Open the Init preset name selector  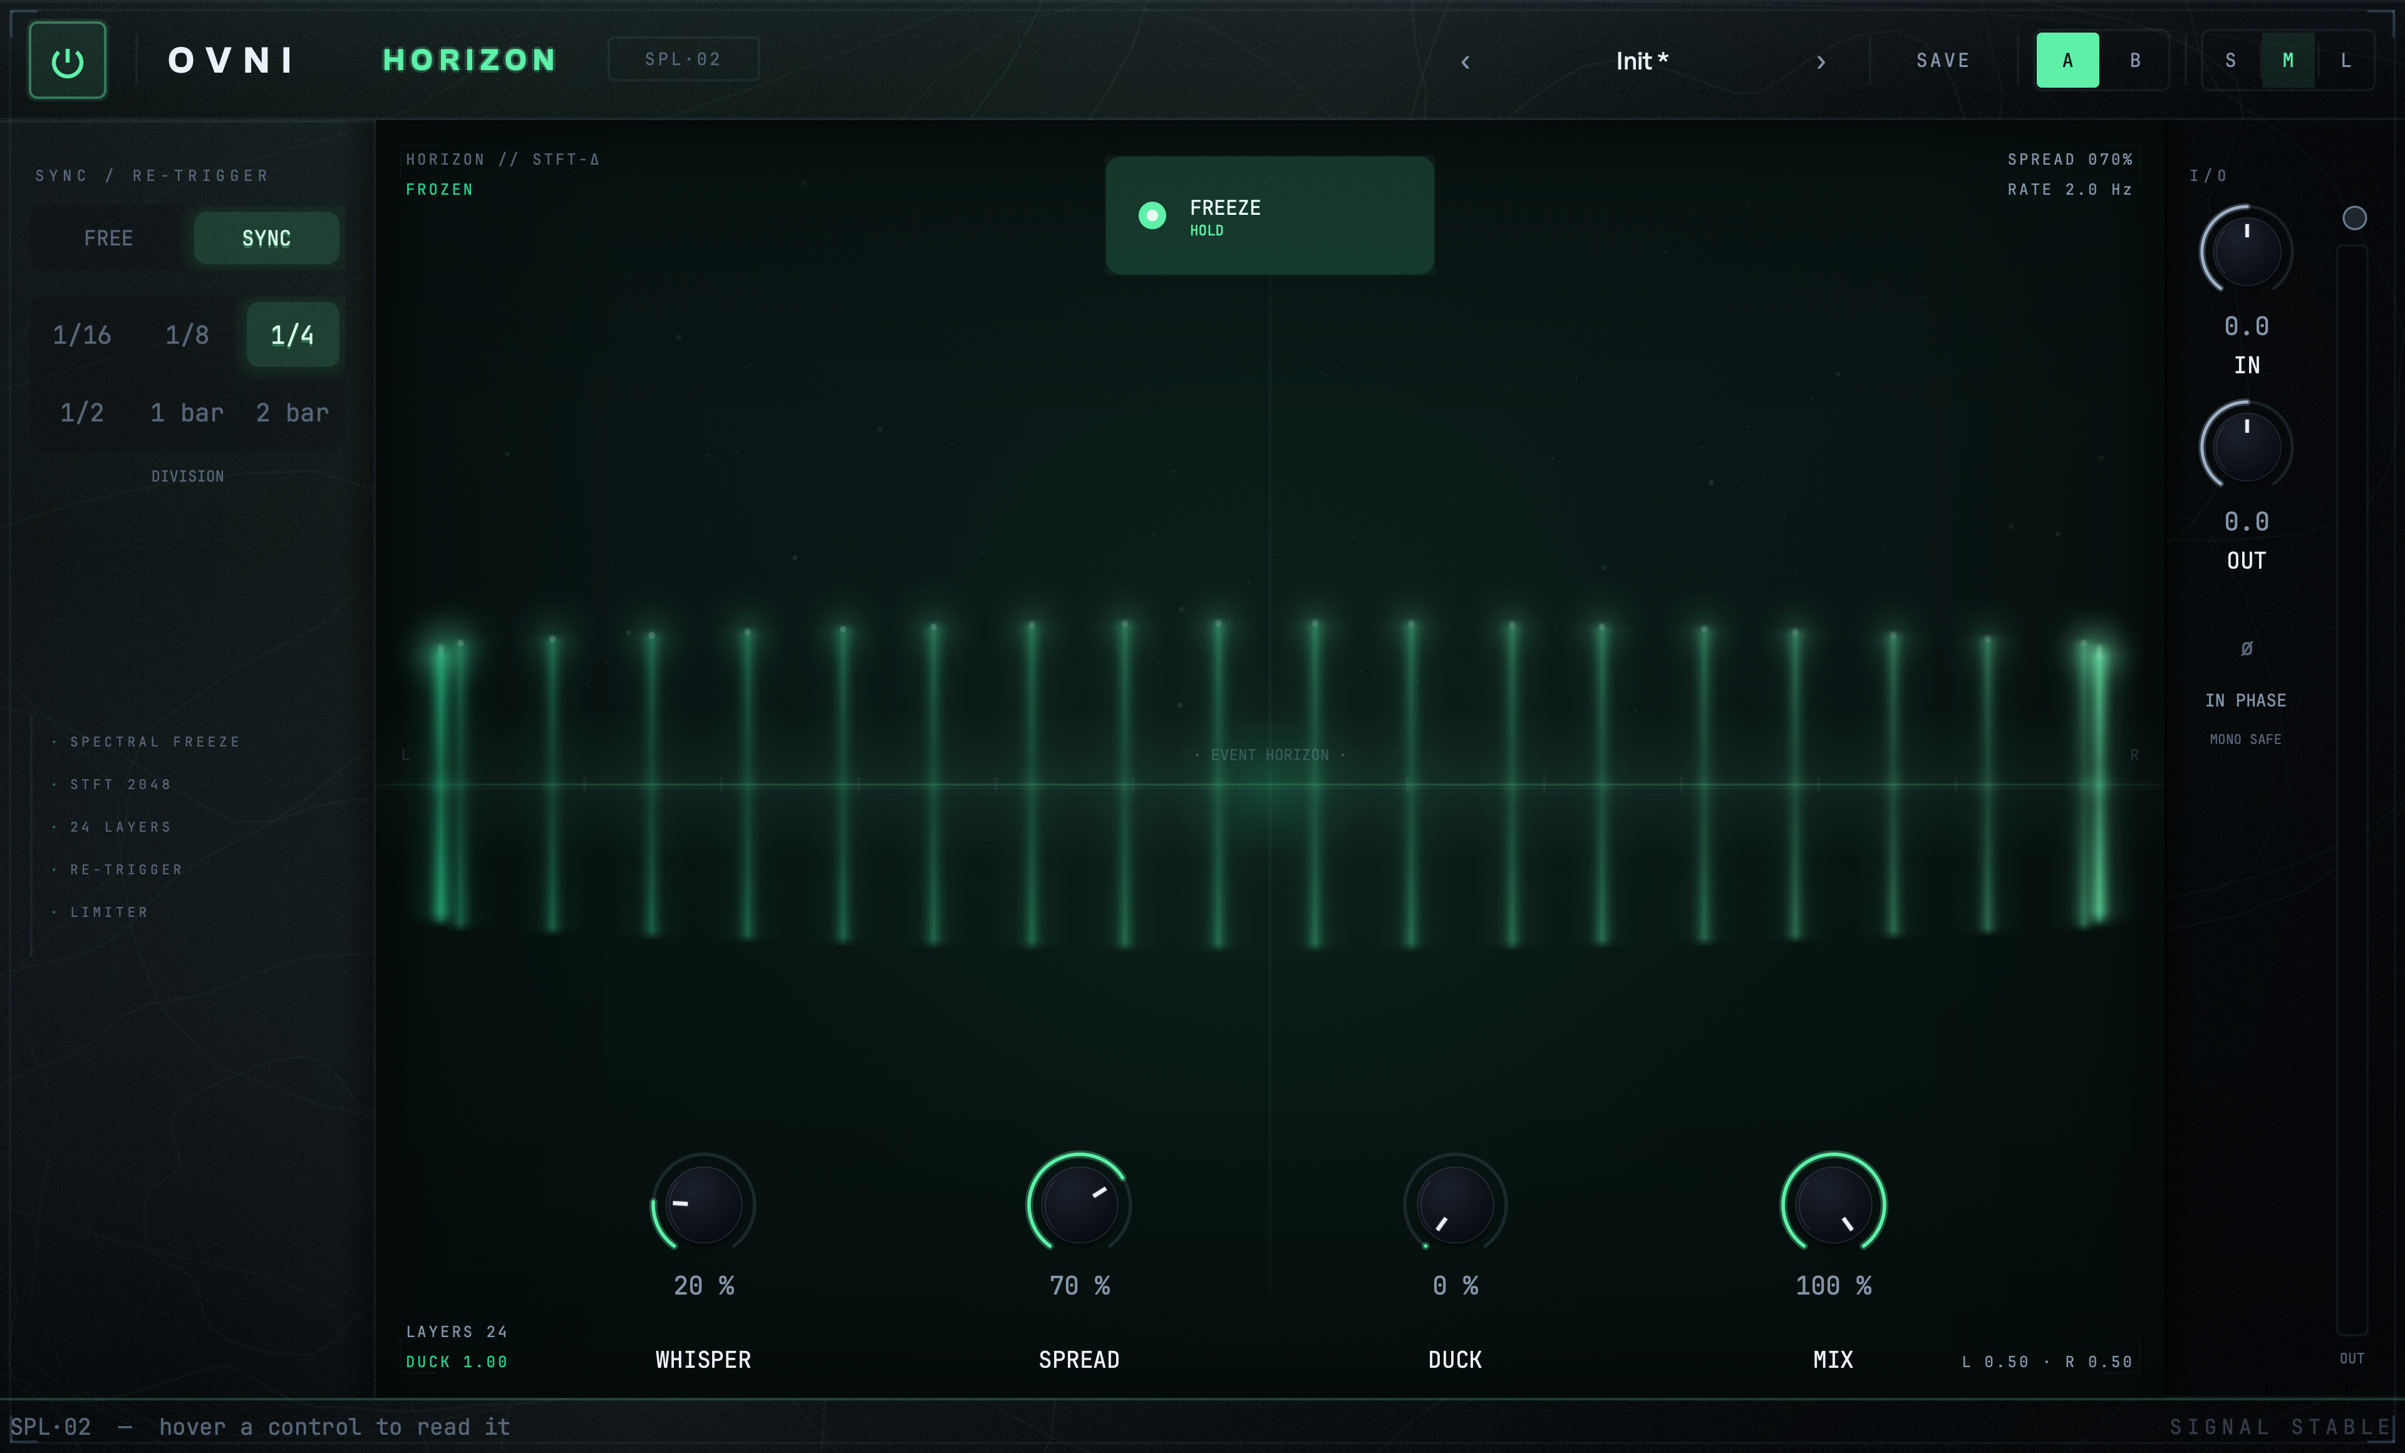[1642, 61]
